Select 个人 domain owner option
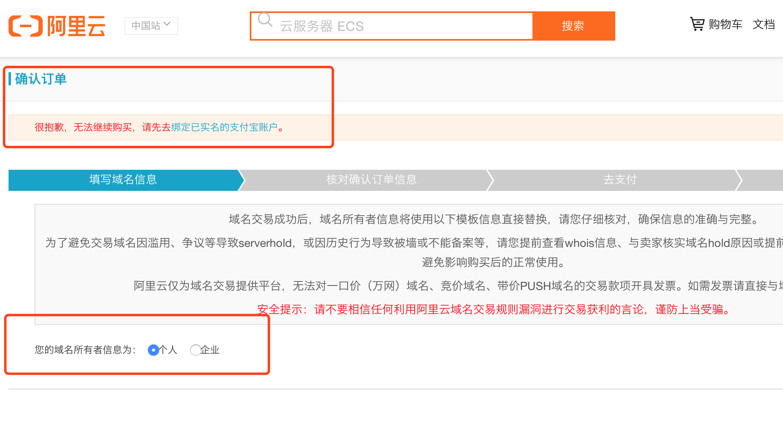The width and height of the screenshot is (783, 424). point(153,350)
